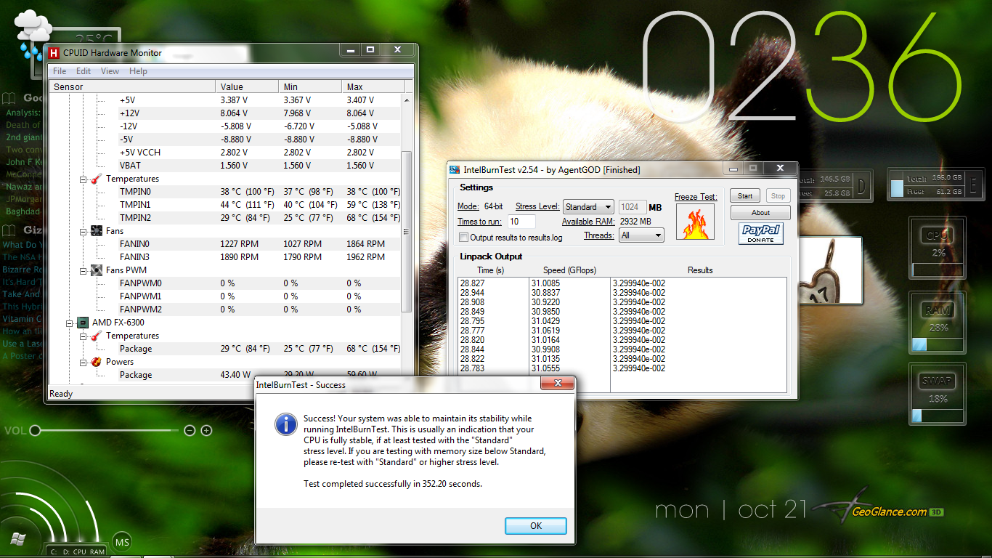
Task: Open the Stress Level dropdown
Action: [588, 207]
